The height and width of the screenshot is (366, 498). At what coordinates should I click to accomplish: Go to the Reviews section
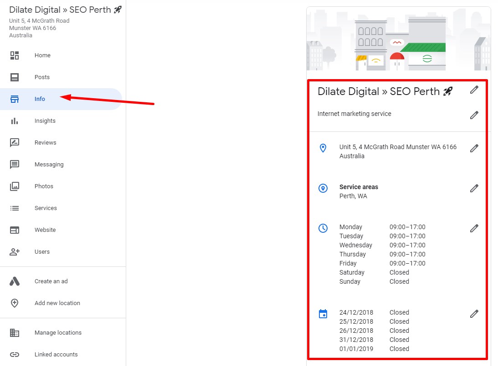(x=61, y=143)
